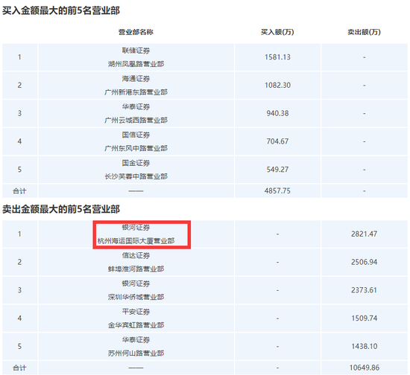Viewport: 410px width, 375px height.
Task: Select 华泰证券 广州云城西路营业部 entry
Action: [x=136, y=114]
